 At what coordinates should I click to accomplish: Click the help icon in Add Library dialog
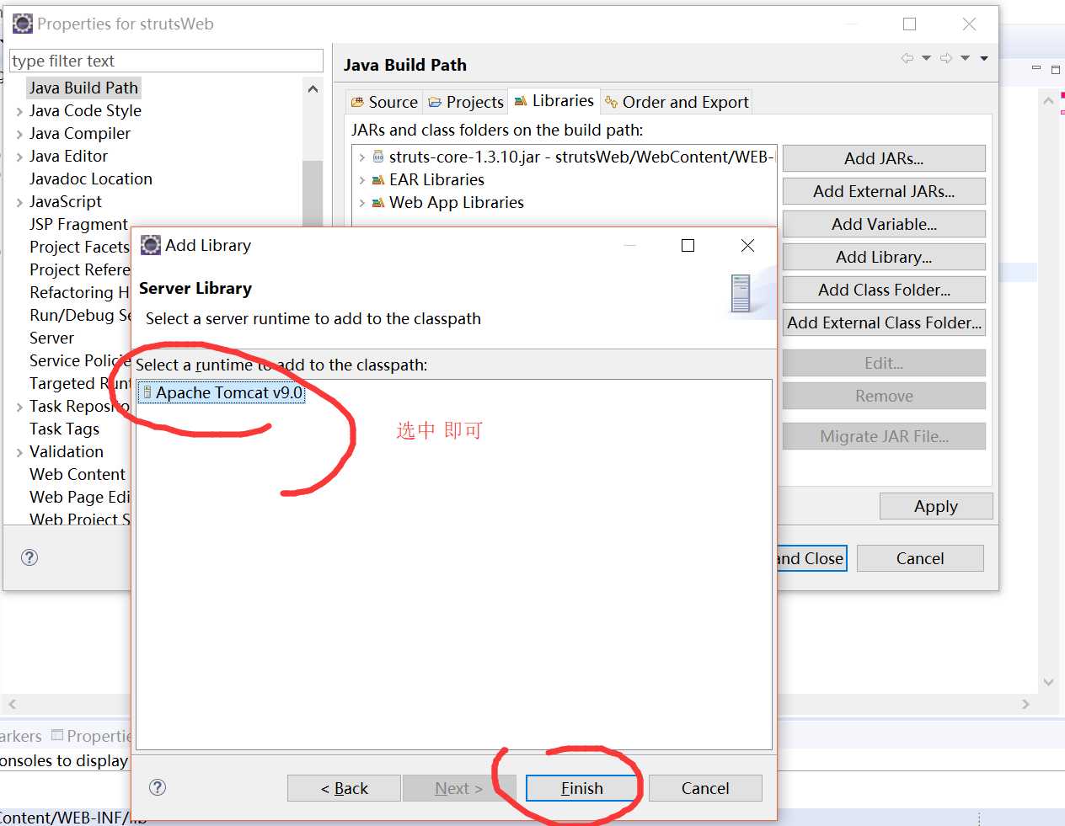pyautogui.click(x=158, y=787)
